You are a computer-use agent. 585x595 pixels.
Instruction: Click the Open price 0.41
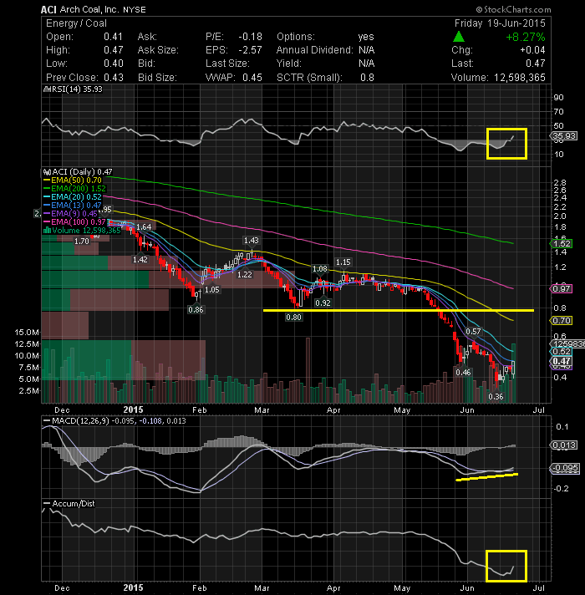pos(113,37)
